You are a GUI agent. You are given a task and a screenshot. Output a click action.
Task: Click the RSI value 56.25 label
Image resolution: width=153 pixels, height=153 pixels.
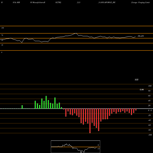point(141,36)
